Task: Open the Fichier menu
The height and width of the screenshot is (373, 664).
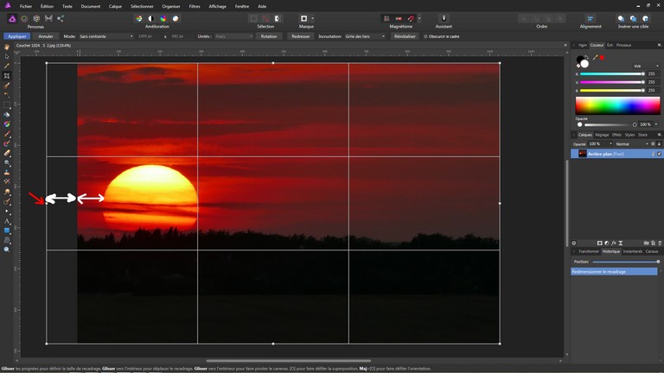Action: click(25, 6)
